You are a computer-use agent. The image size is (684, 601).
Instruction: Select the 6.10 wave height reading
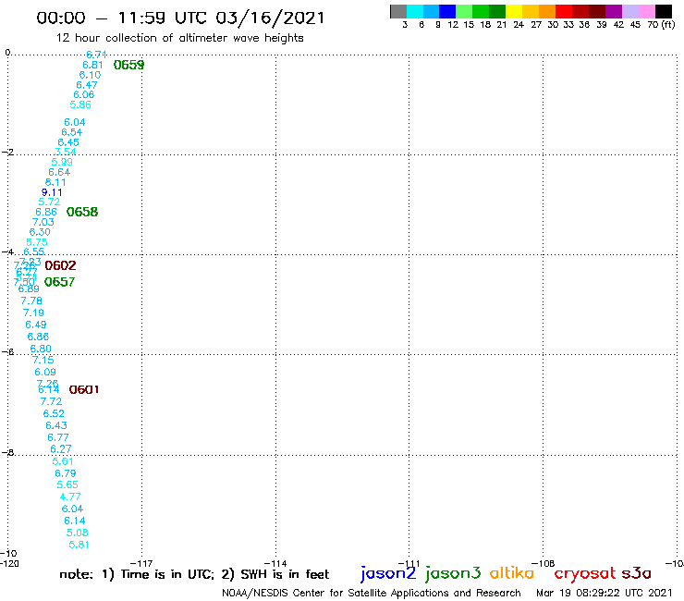(x=90, y=75)
